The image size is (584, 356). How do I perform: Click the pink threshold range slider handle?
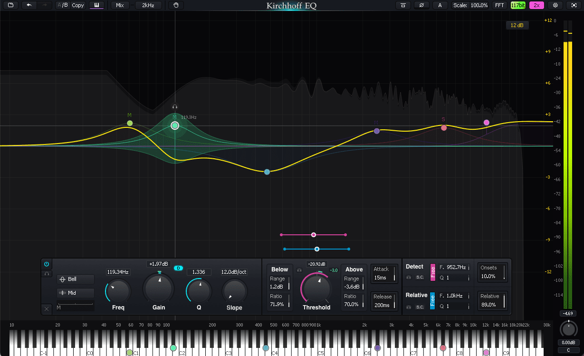[313, 234]
